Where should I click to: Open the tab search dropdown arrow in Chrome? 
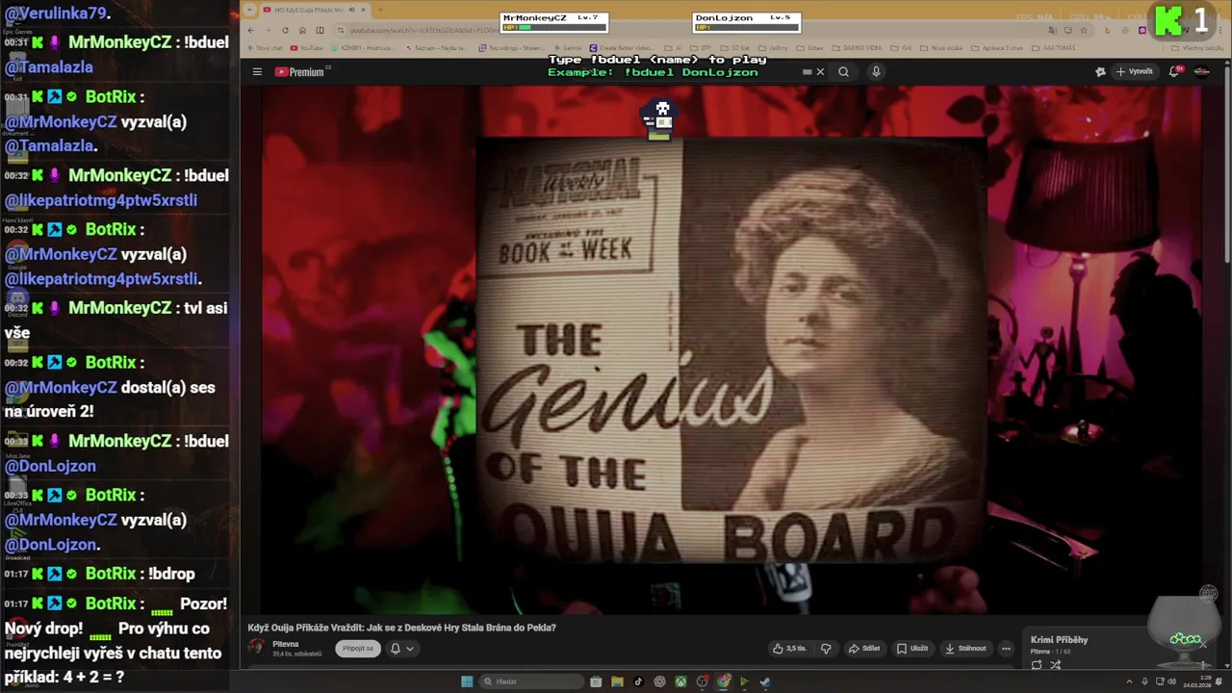[x=248, y=10]
